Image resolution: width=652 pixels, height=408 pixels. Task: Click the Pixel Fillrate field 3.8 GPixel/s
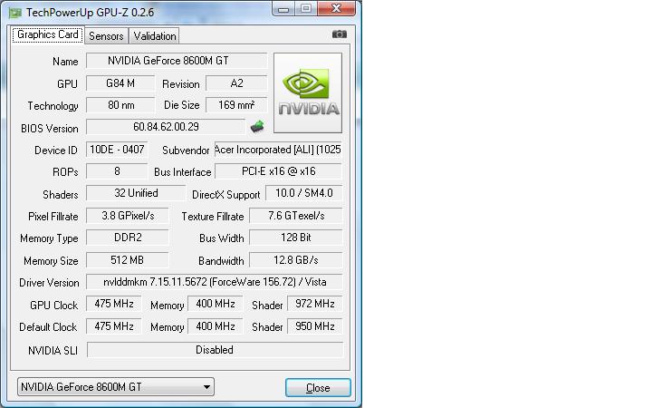click(128, 216)
